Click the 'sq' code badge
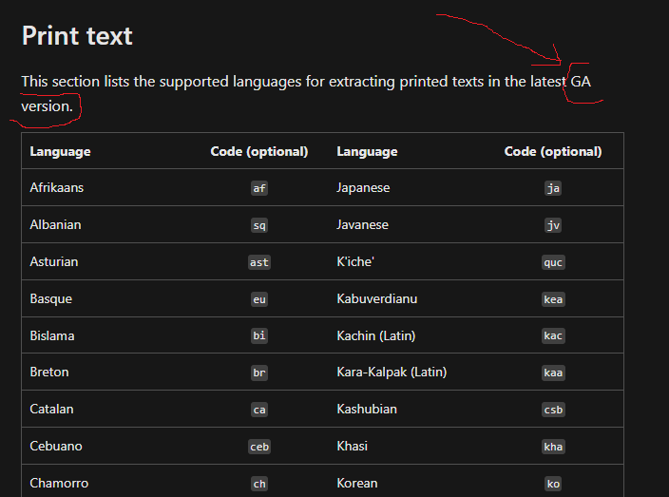The image size is (669, 497). (259, 225)
